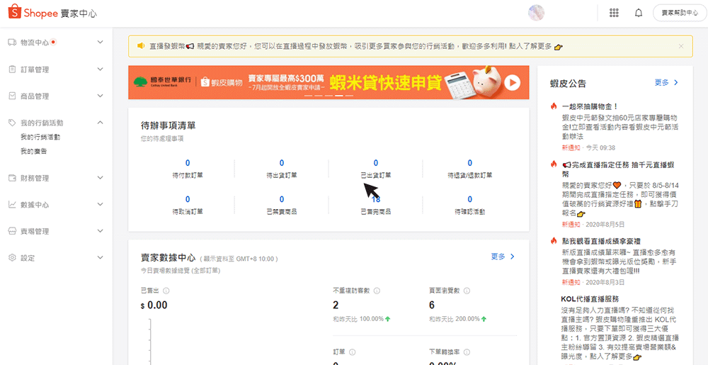Screen dimensions: 708x365
Task: Open 我的行銷活動 submenu item
Action: point(40,137)
